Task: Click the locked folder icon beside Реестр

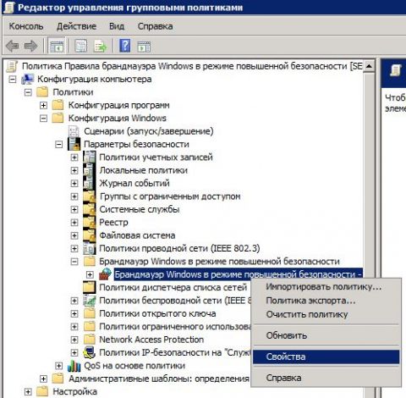Action: pyautogui.click(x=90, y=223)
